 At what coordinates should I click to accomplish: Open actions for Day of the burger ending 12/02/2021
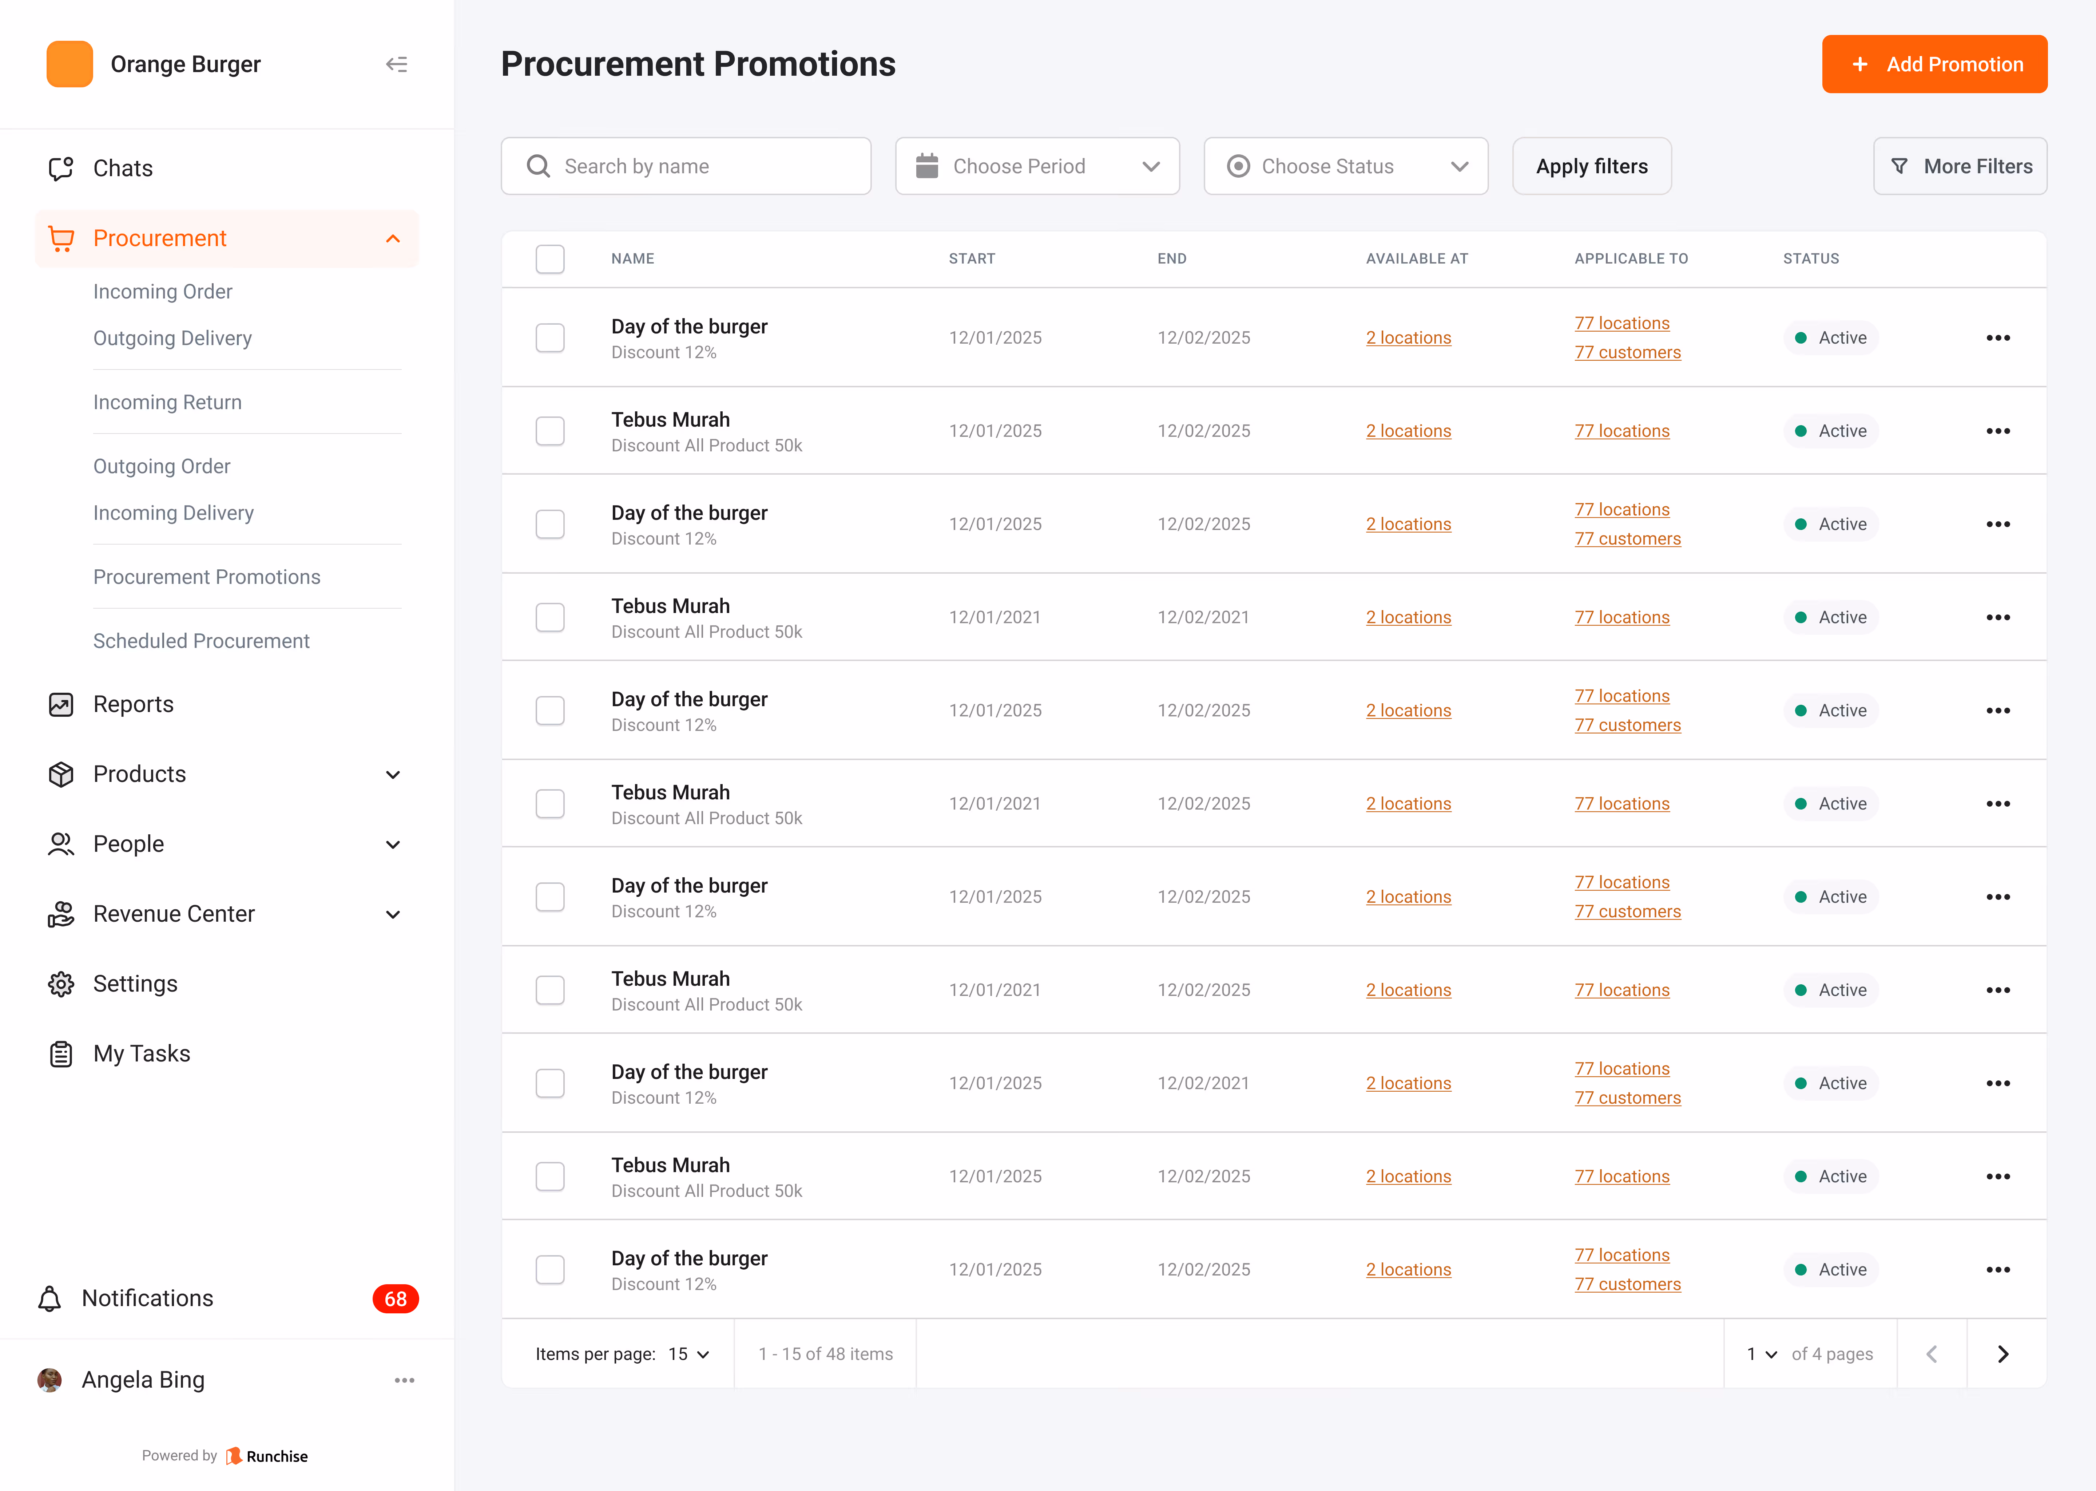[1998, 1083]
